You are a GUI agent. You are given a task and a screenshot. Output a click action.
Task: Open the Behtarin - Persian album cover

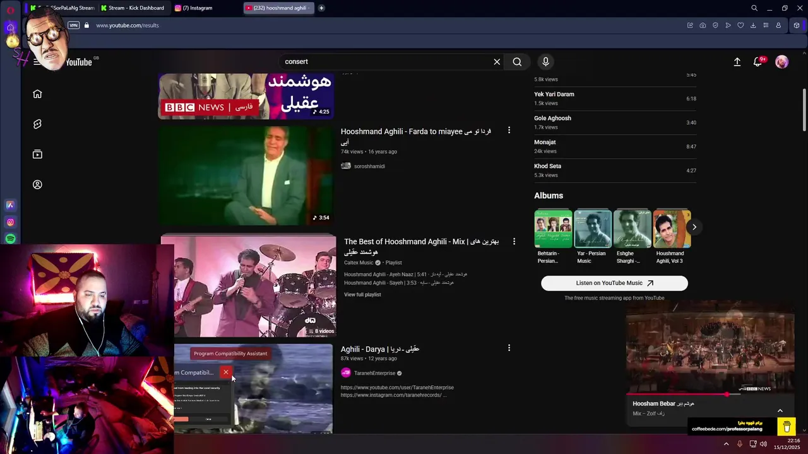coord(553,228)
